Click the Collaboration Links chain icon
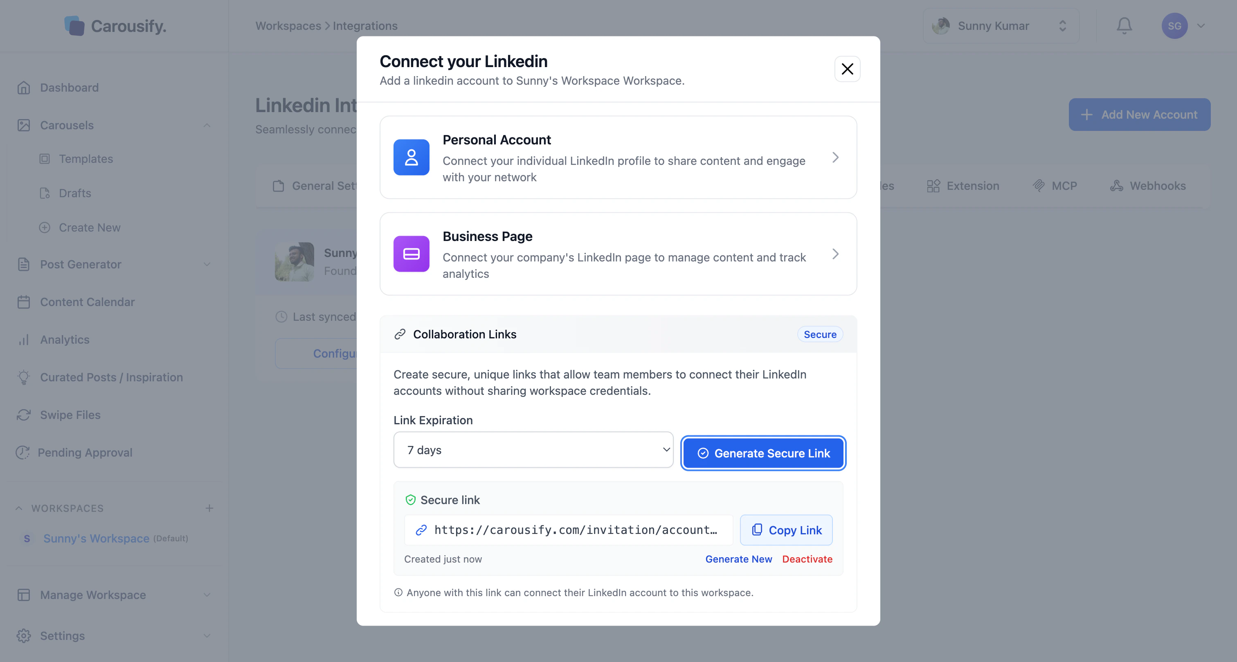This screenshot has width=1237, height=662. click(400, 334)
